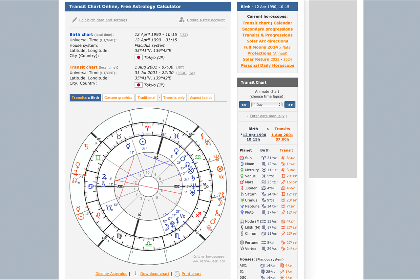Click the Sun symbol in planet table
The width and height of the screenshot is (420, 280).
242,158
